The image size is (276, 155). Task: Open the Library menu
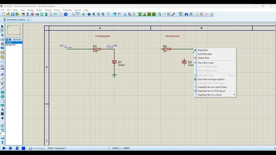click(x=57, y=10)
